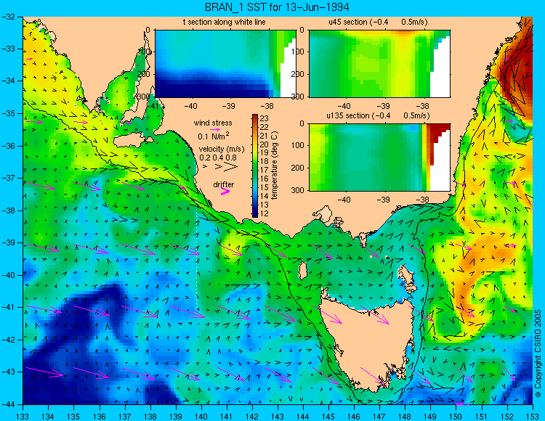Click colorbar tick label 23
545x421 pixels.
click(265, 119)
